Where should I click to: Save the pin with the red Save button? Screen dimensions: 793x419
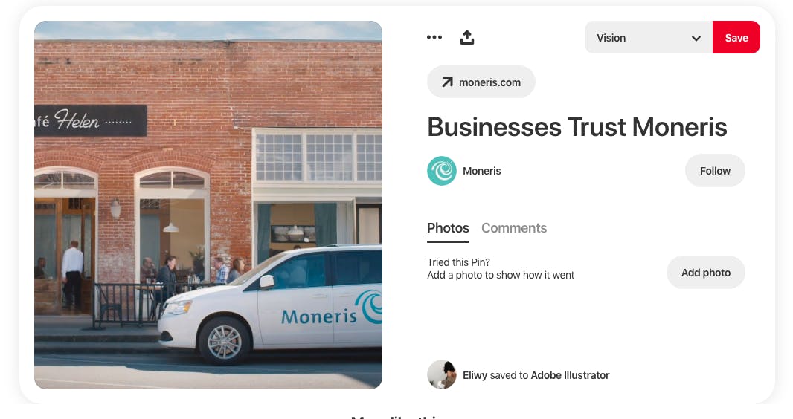point(736,37)
